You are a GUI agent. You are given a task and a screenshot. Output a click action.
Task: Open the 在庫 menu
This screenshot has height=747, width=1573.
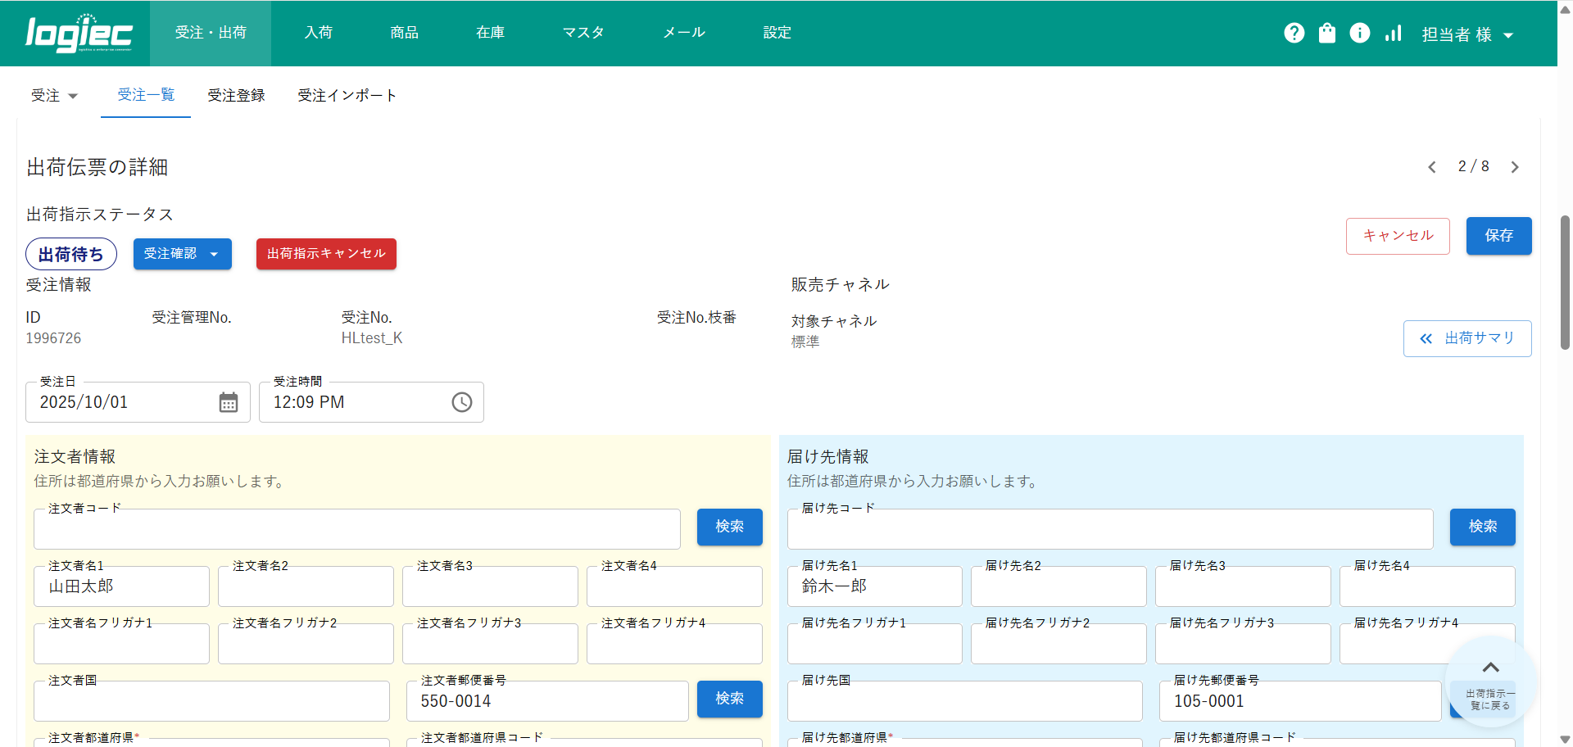(490, 33)
